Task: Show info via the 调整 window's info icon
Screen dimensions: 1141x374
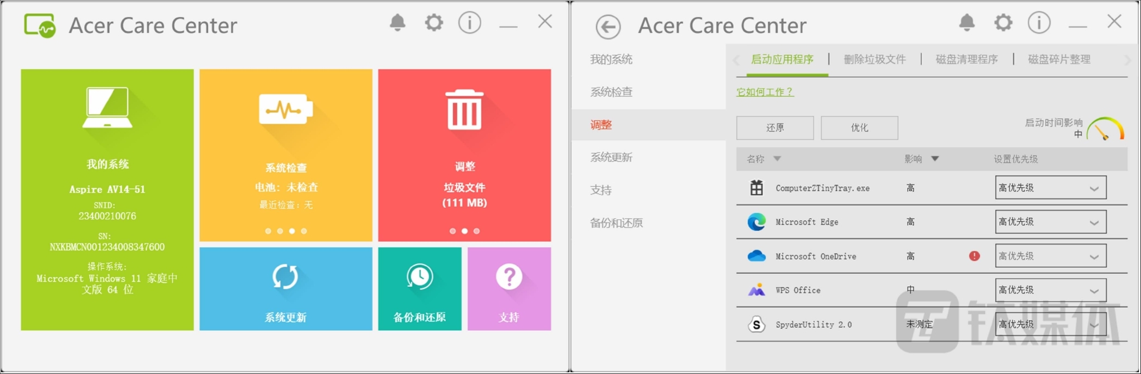Action: tap(1039, 23)
